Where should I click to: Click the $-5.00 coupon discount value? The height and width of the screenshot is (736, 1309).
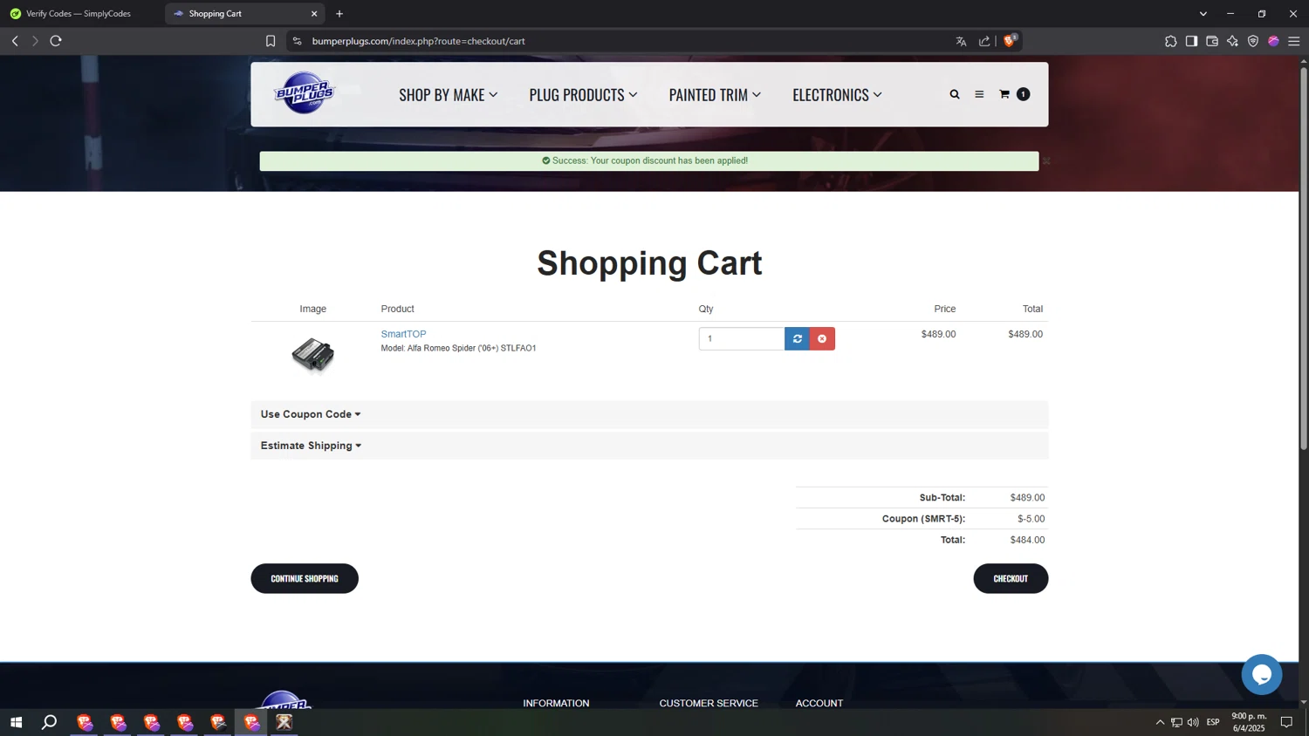(x=1031, y=519)
